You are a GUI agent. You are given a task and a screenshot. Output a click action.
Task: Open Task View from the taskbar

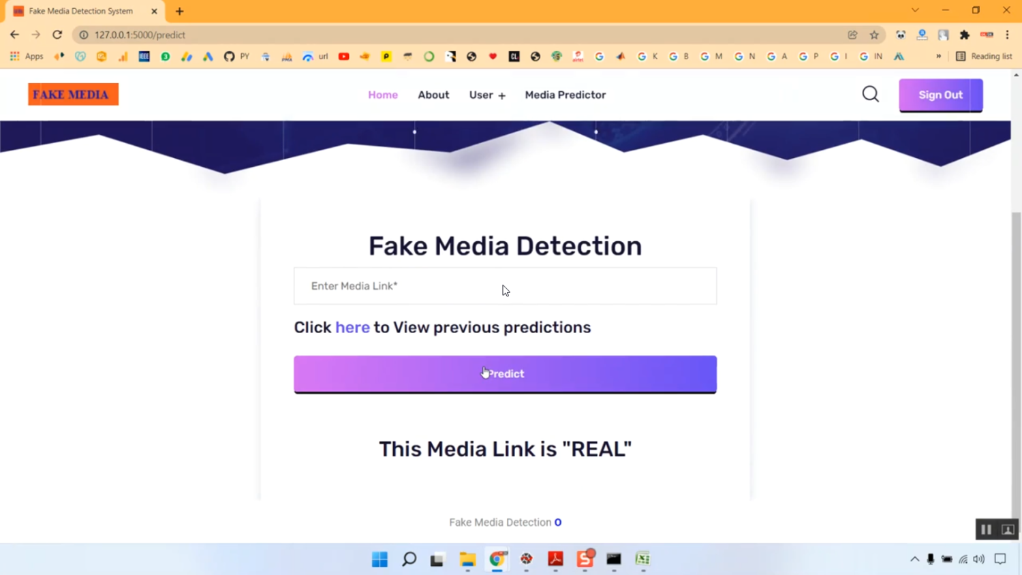[x=437, y=559]
